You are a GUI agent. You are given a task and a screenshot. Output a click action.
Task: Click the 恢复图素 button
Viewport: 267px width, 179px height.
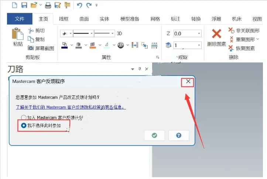pyautogui.click(x=242, y=48)
